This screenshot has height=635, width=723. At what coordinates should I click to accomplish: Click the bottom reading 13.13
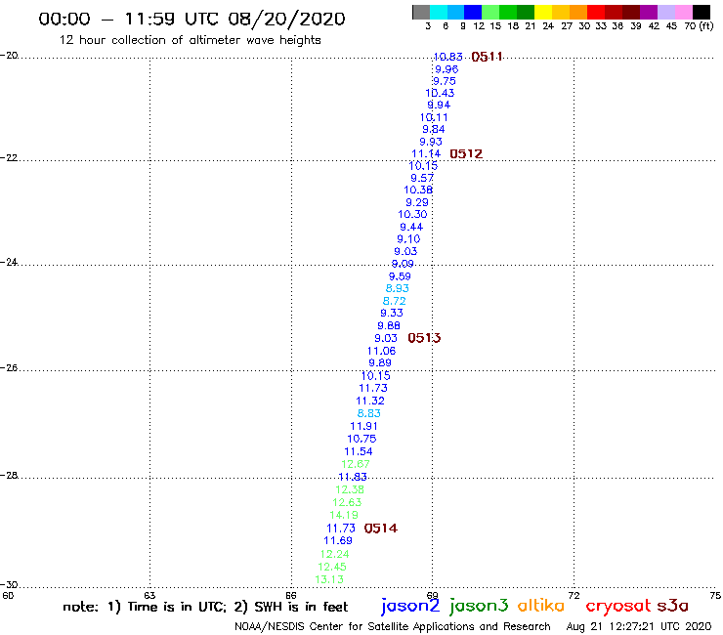[x=329, y=579]
